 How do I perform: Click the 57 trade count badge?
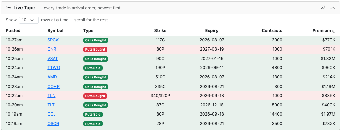point(323,7)
